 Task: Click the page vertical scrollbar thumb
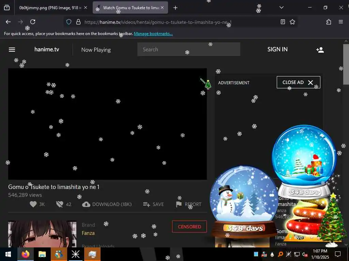click(346, 64)
